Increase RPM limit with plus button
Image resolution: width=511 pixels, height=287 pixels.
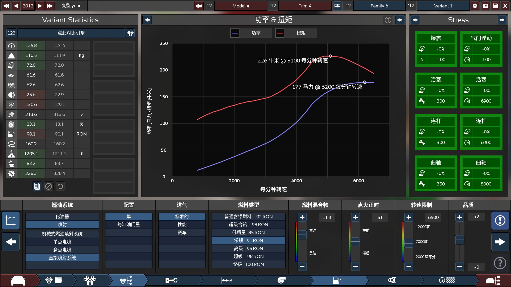pos(409,217)
